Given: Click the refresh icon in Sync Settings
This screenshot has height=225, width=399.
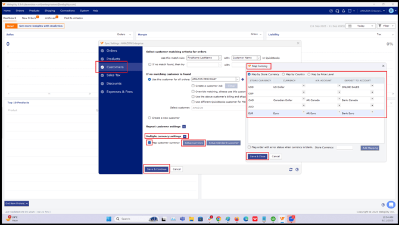Looking at the screenshot, I should click(291, 169).
